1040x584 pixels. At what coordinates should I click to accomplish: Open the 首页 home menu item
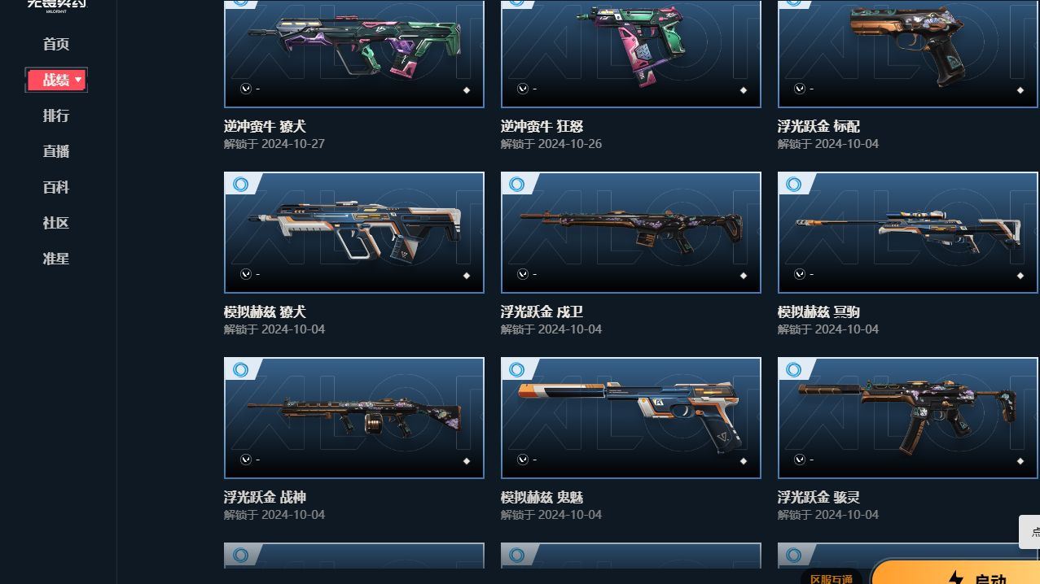click(56, 44)
